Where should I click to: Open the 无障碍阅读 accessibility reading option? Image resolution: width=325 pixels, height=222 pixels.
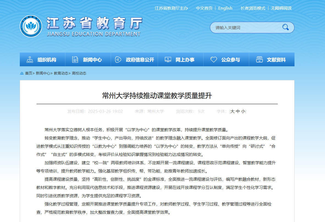(281, 8)
